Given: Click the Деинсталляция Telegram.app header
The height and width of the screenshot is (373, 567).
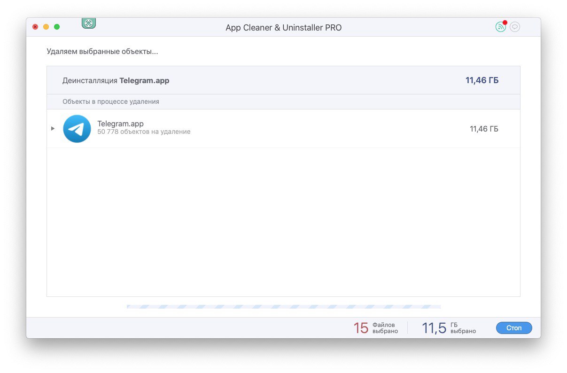Looking at the screenshot, I should point(116,80).
